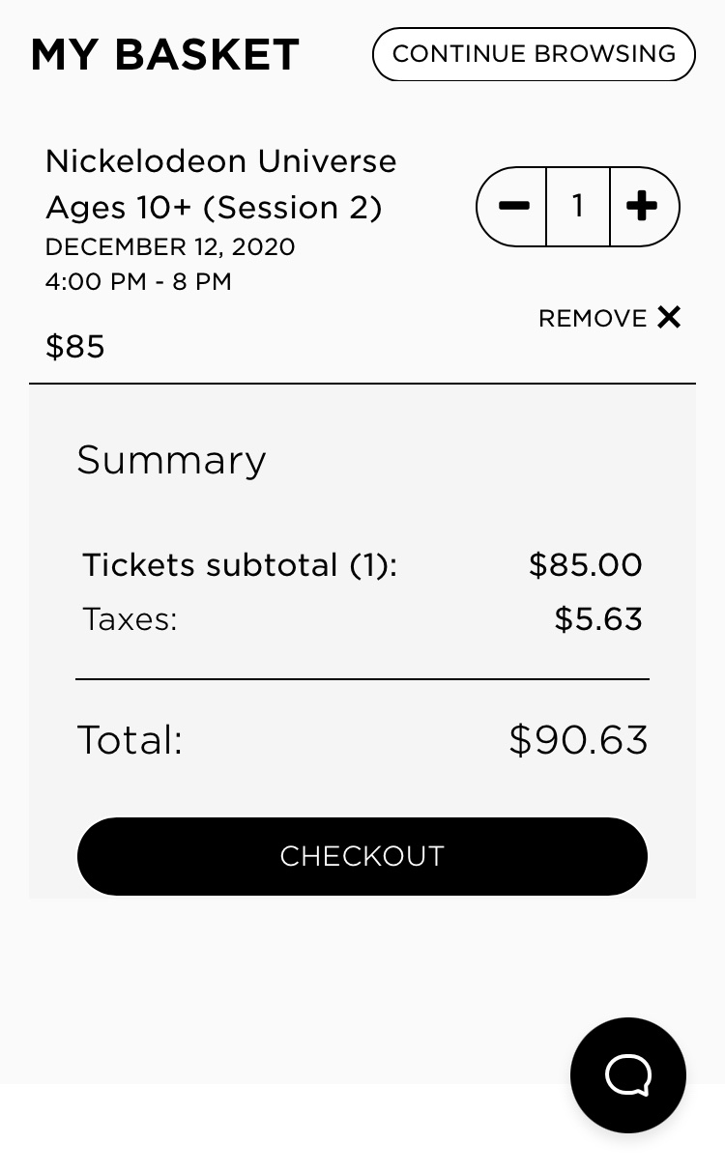Viewport: 725px width, 1172px height.
Task: Click the 4:00 PM - 8 PM session time
Action: click(x=138, y=282)
